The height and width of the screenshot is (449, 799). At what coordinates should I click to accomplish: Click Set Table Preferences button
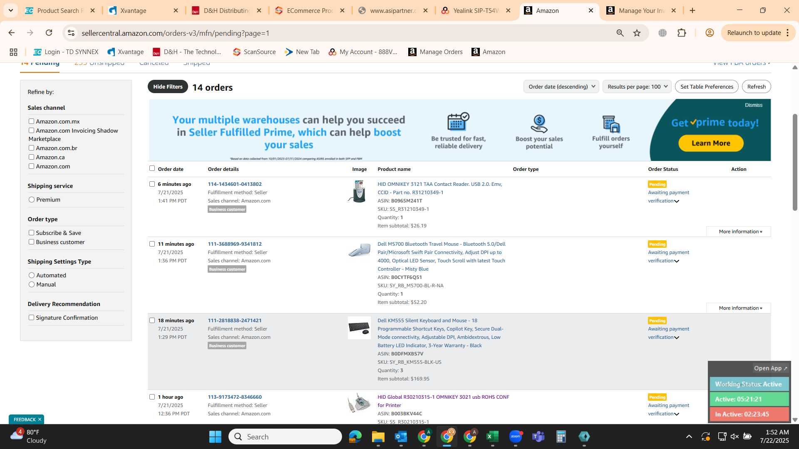click(x=707, y=86)
